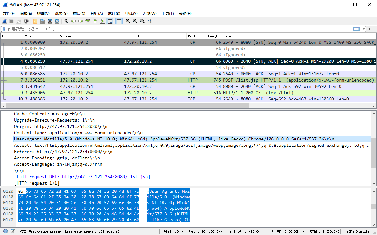Open a capture file with the folder icon
Image resolution: width=377 pixels, height=235 pixels.
35,21
